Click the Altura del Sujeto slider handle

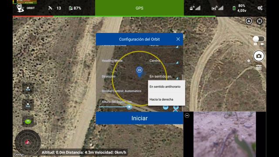pyautogui.click(x=129, y=107)
